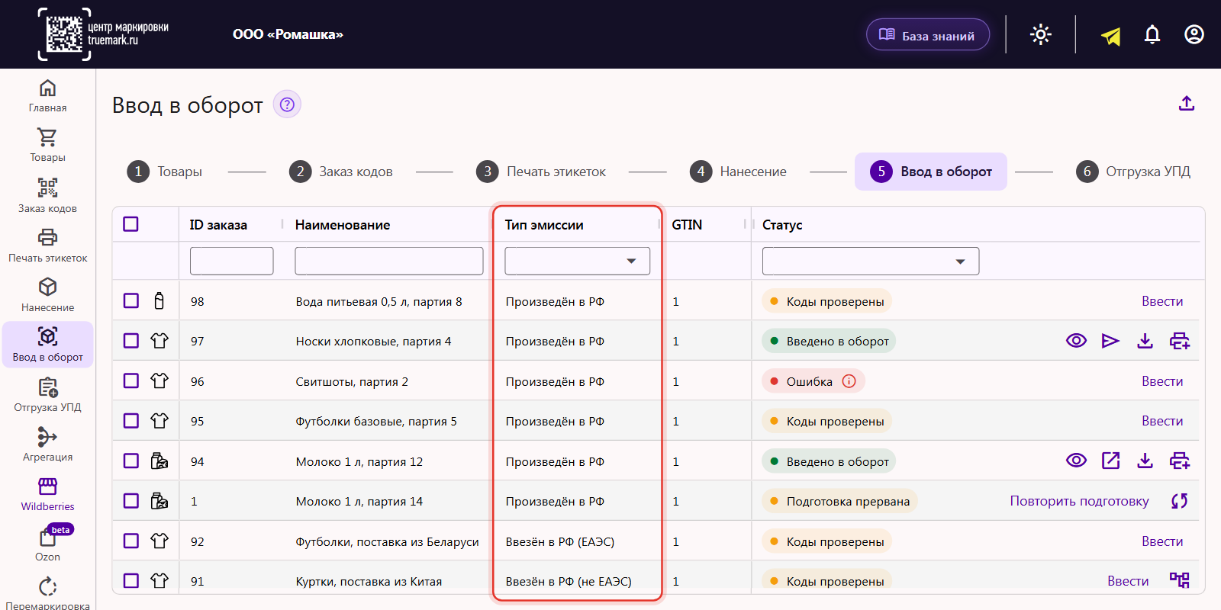Tick the select-all header checkbox
The height and width of the screenshot is (610, 1221).
131,224
